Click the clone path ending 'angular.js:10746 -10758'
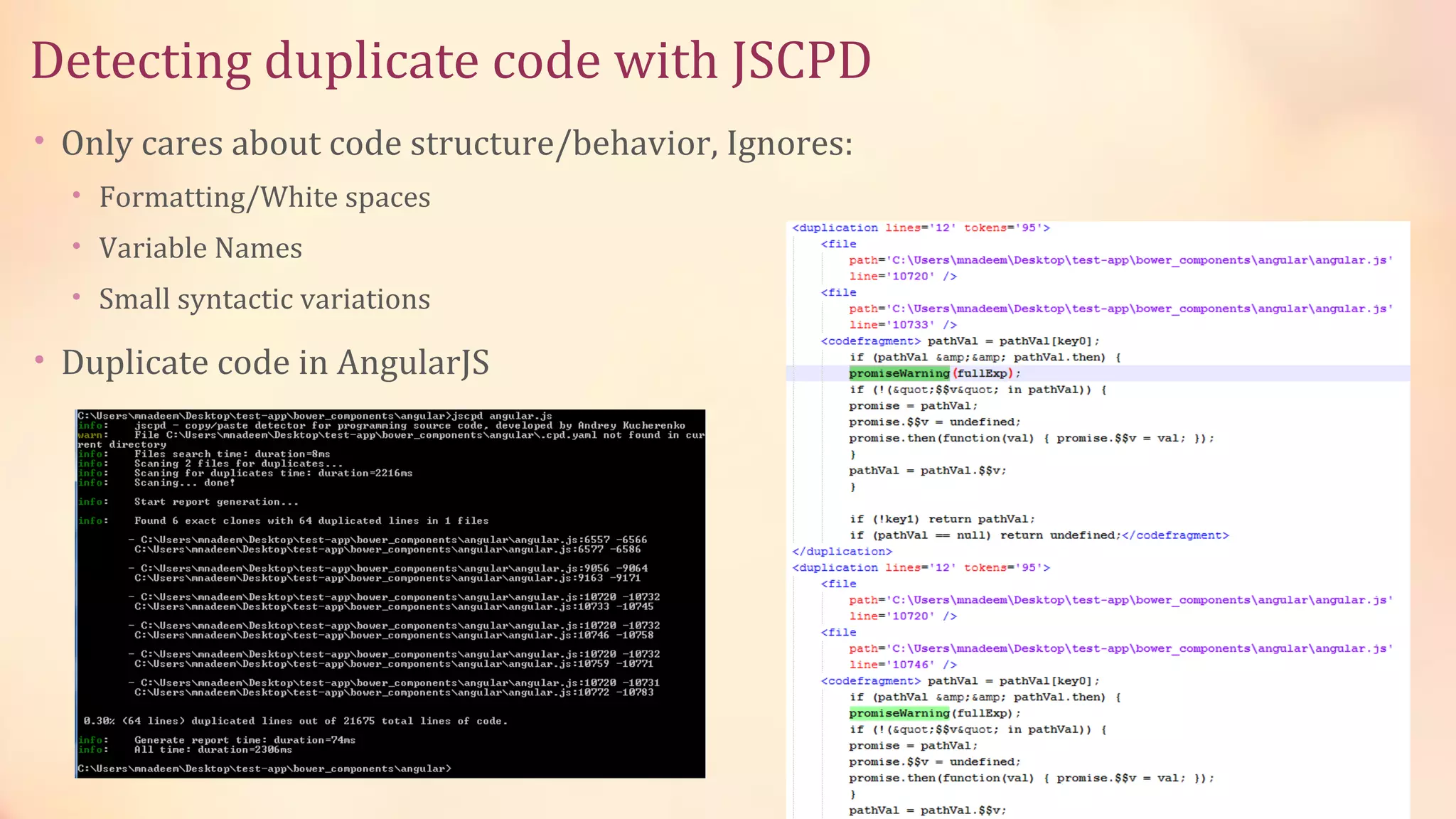 pos(394,635)
